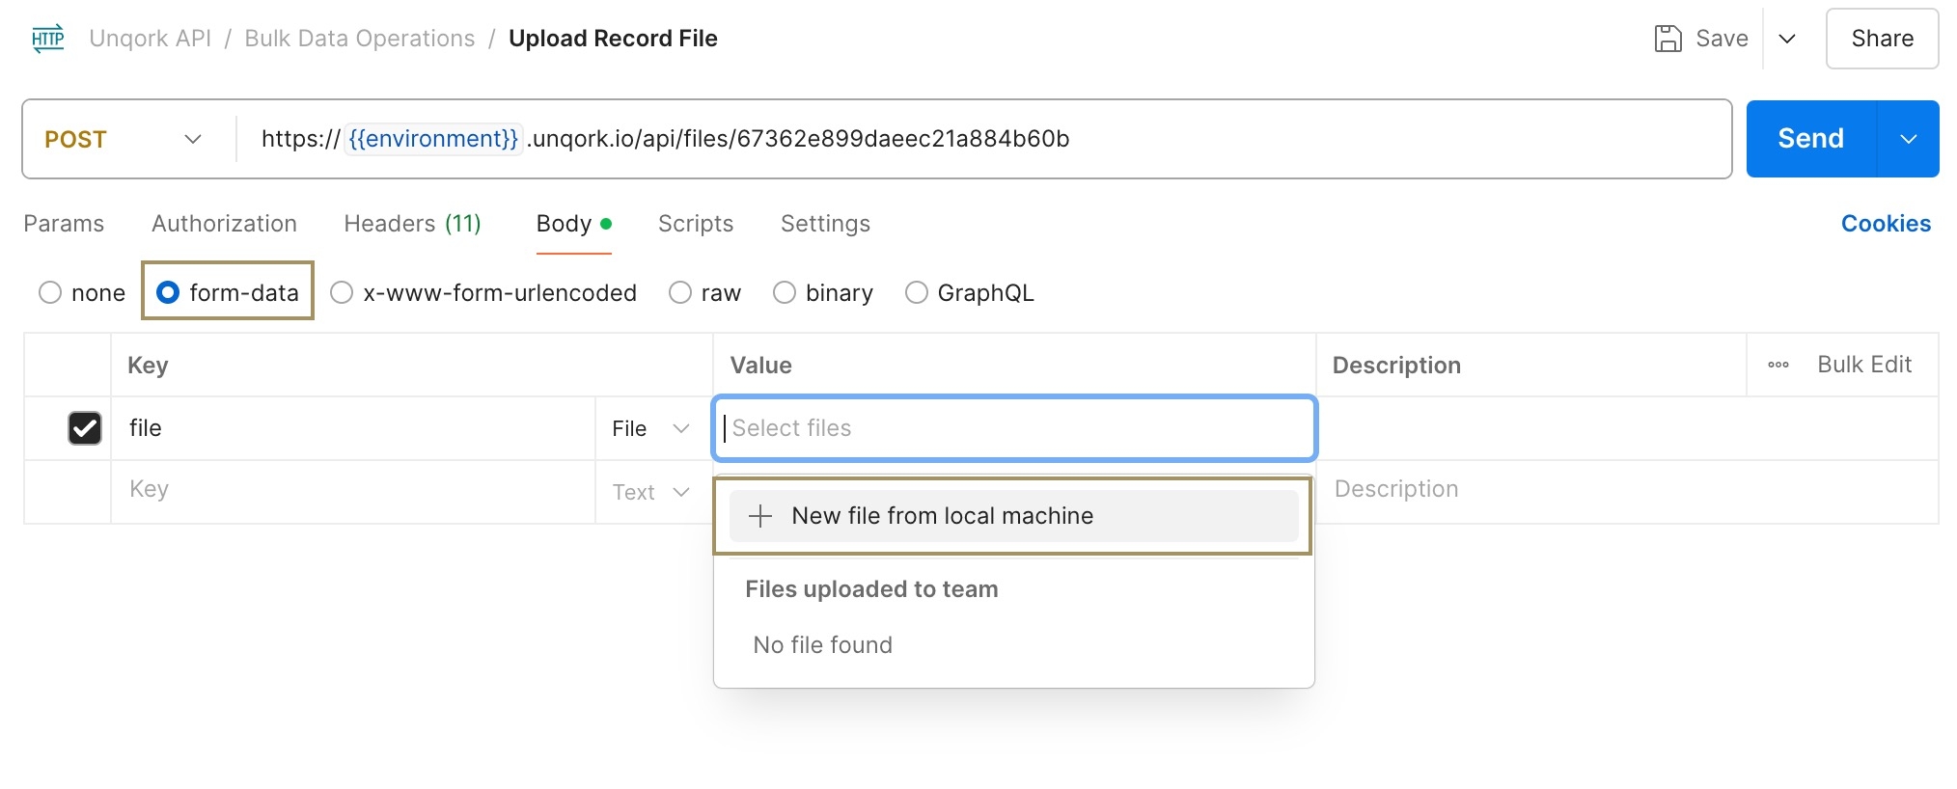Open the Text type dropdown in empty row
Screen dimensions: 1957x789
651,492
